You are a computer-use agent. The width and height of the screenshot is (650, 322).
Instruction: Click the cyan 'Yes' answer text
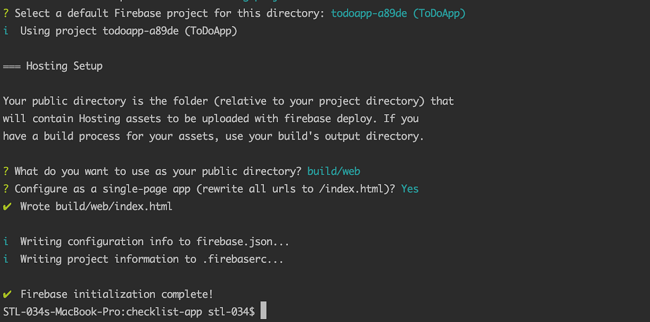pos(410,189)
